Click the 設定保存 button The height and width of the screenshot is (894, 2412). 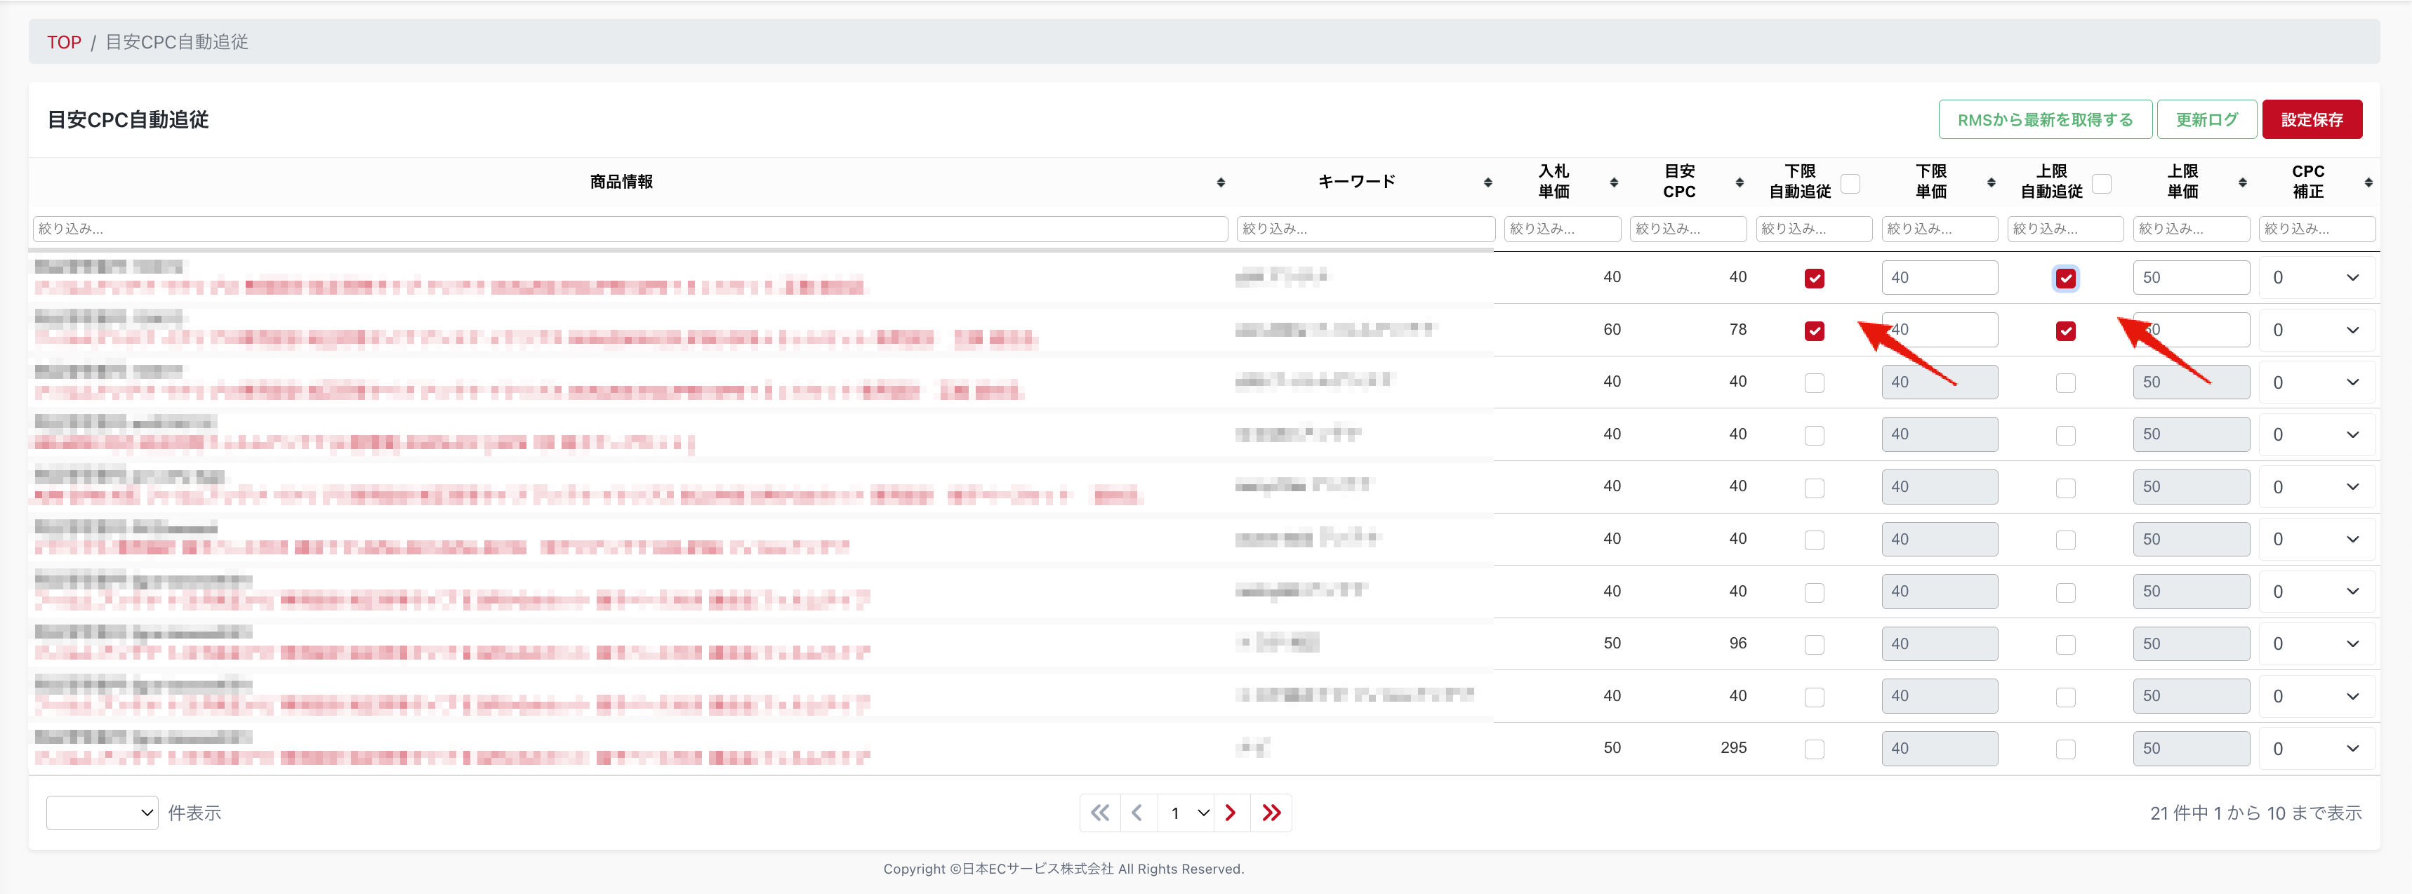click(2311, 120)
